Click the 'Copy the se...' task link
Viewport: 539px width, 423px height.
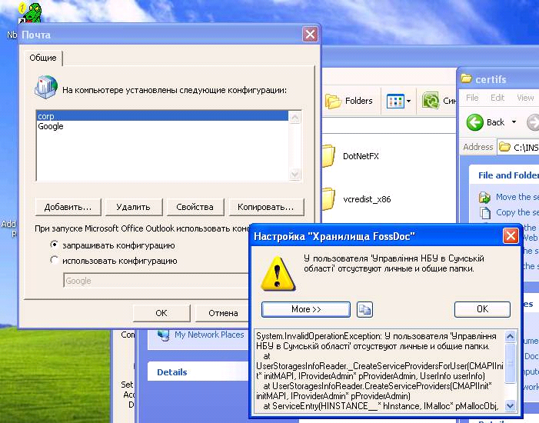click(517, 212)
